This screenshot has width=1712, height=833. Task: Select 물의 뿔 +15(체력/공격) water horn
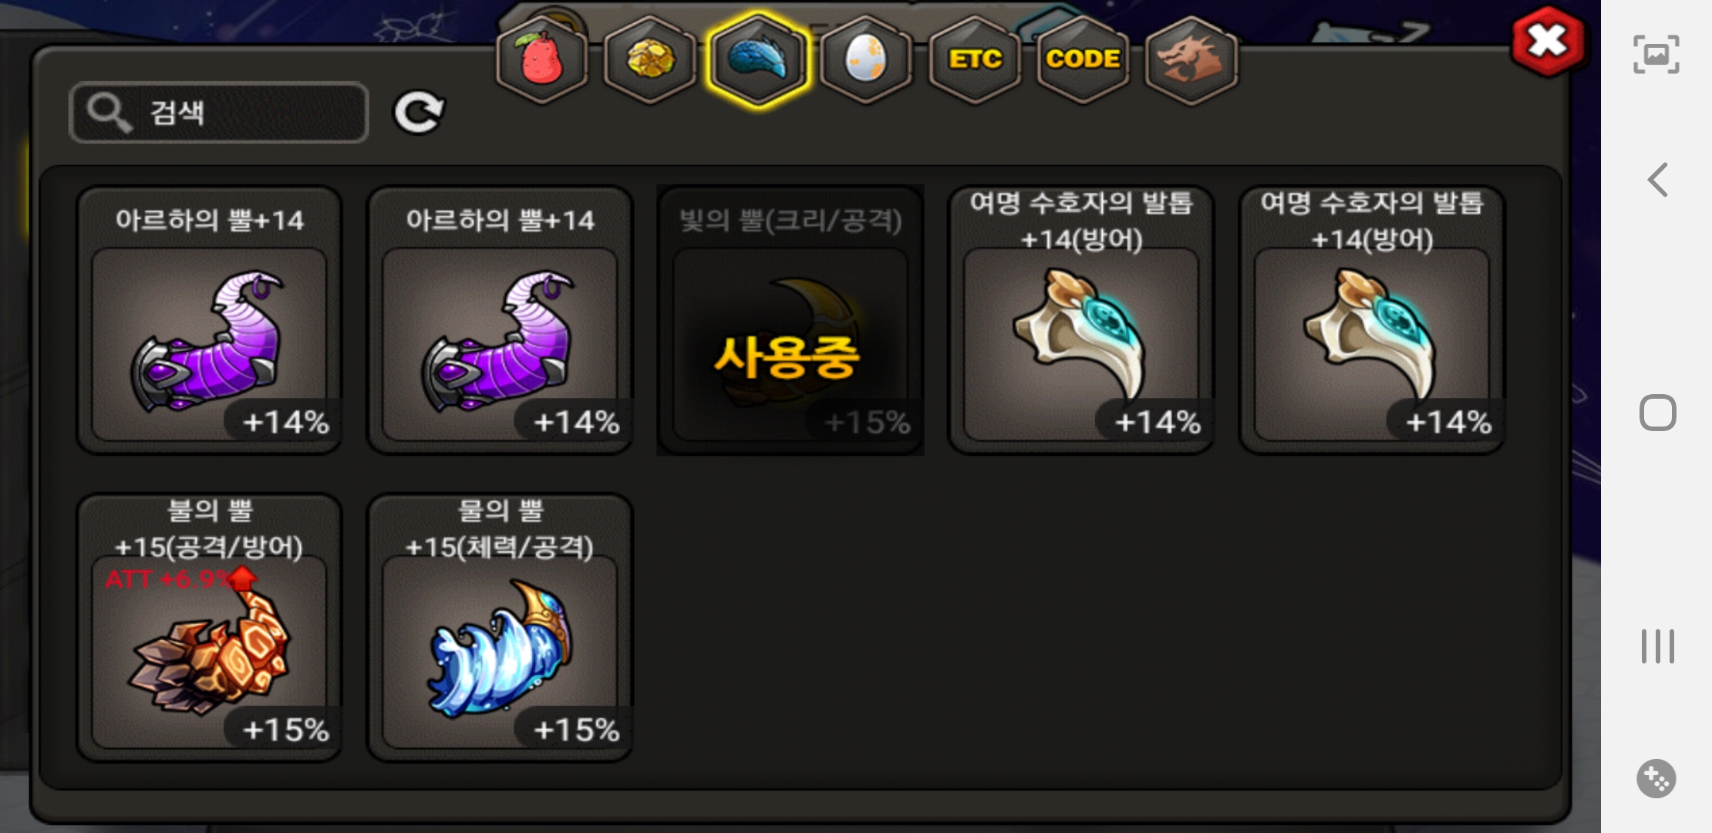(500, 628)
